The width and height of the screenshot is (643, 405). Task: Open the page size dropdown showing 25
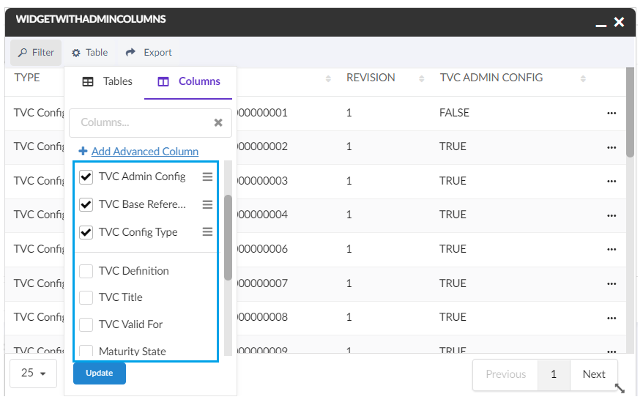click(x=34, y=374)
